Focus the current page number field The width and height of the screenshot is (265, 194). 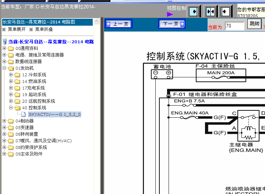coord(235,26)
